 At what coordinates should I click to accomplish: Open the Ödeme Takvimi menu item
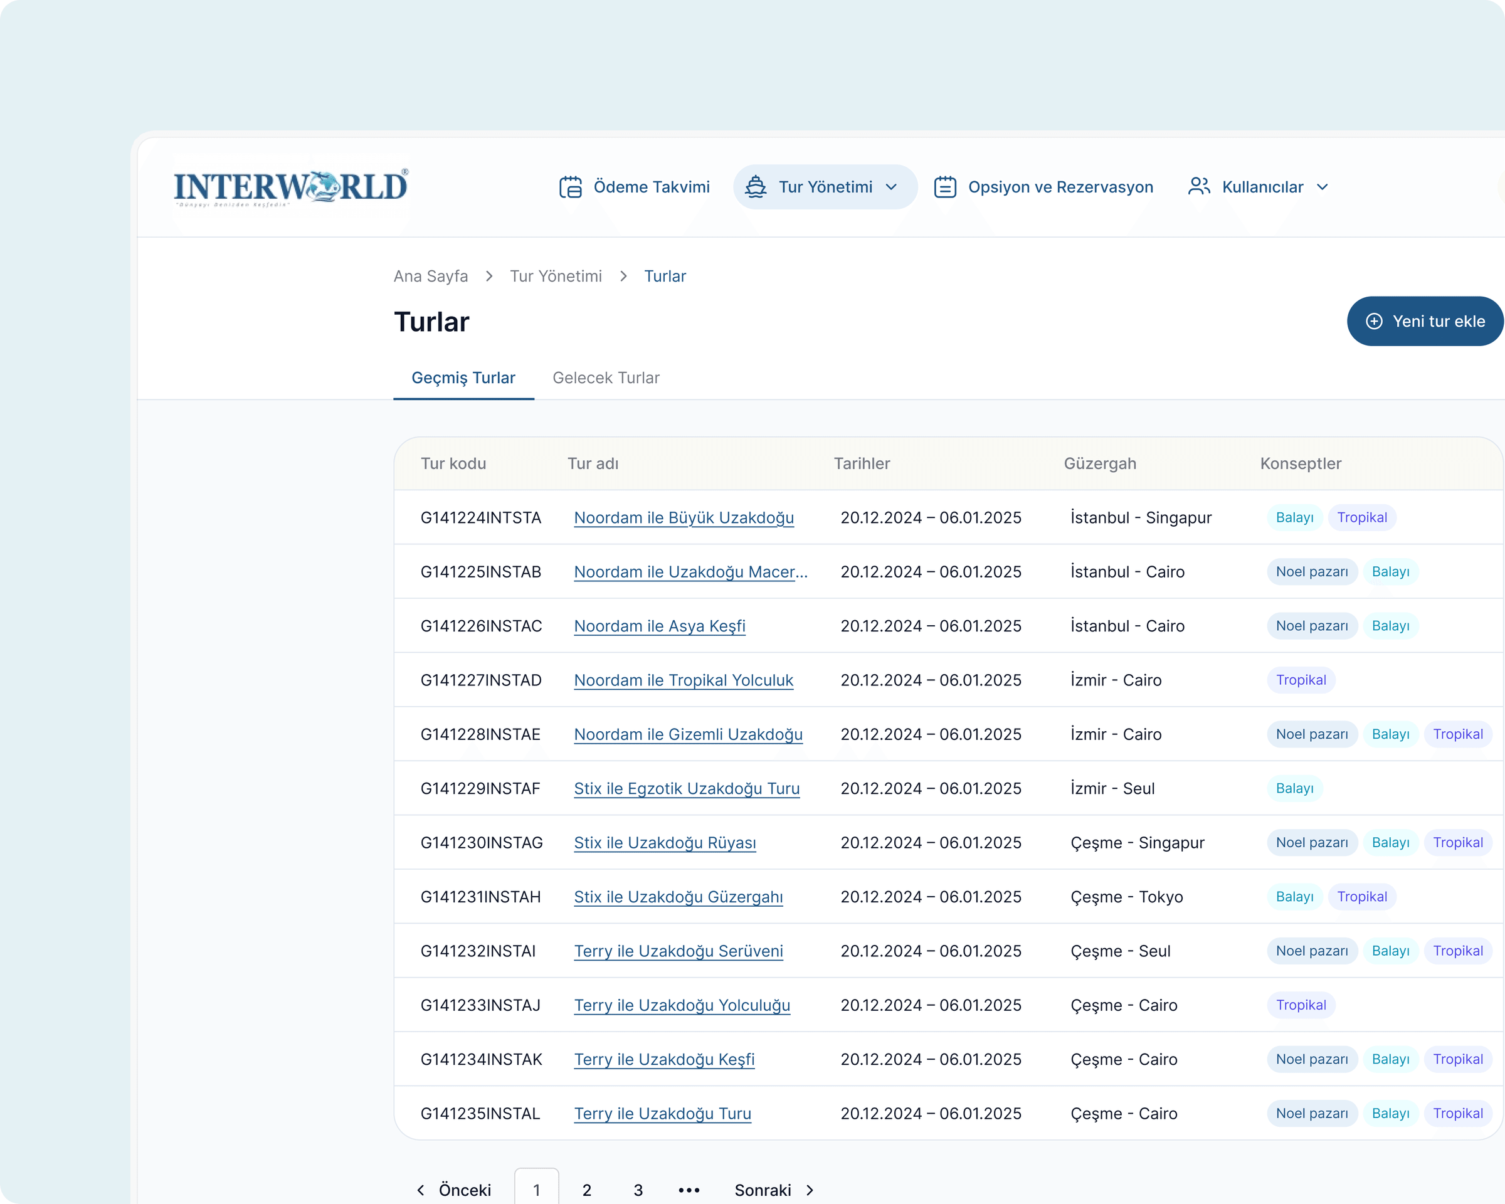(635, 187)
